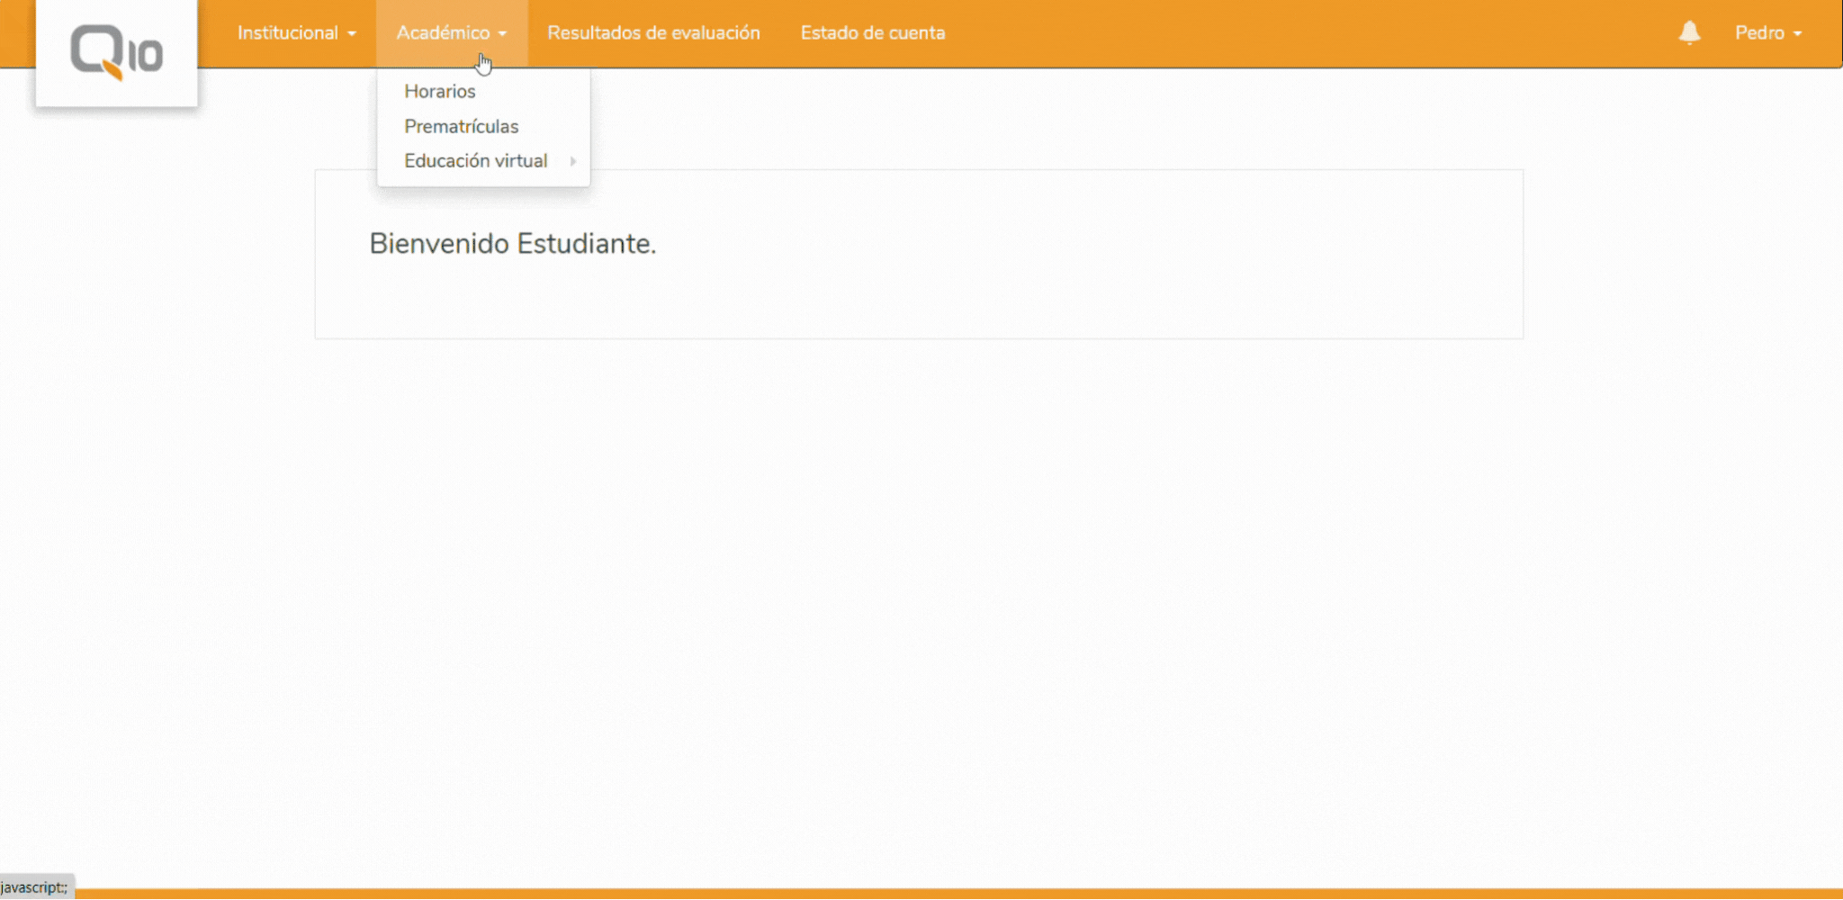1843x900 pixels.
Task: Open the notifications bell
Action: (1689, 33)
